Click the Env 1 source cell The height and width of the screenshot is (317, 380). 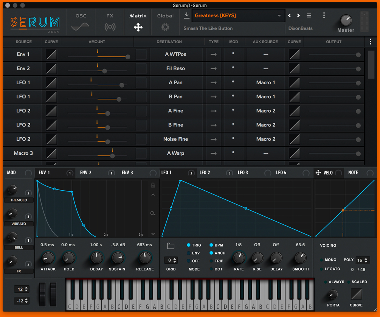[x=23, y=54]
